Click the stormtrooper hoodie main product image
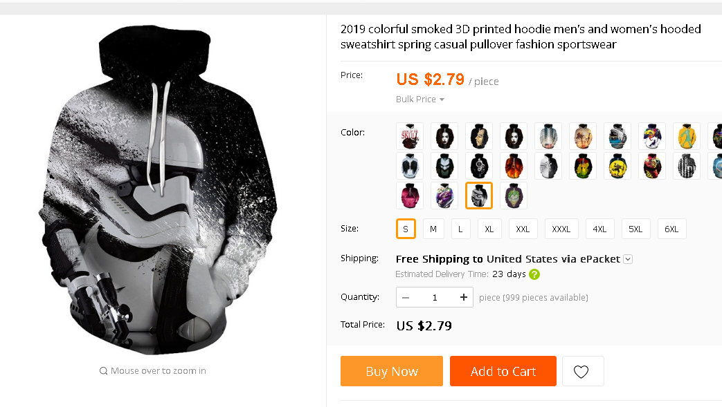The image size is (722, 407). 157,189
